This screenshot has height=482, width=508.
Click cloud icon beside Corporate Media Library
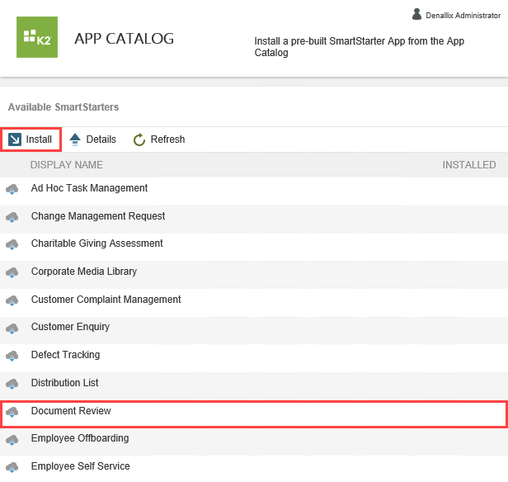12,272
